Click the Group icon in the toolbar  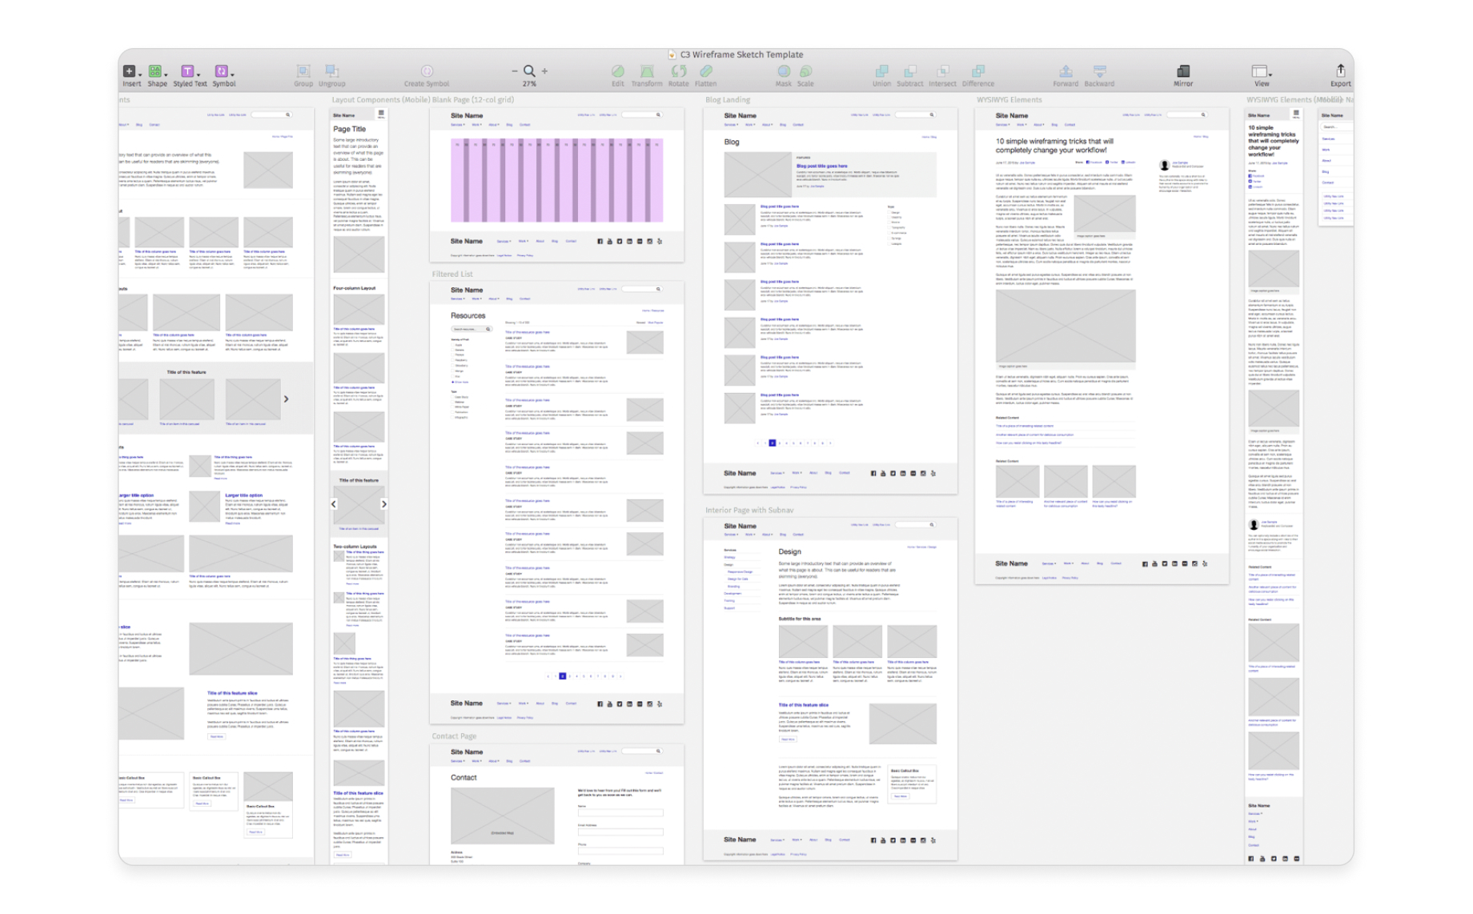pos(303,72)
